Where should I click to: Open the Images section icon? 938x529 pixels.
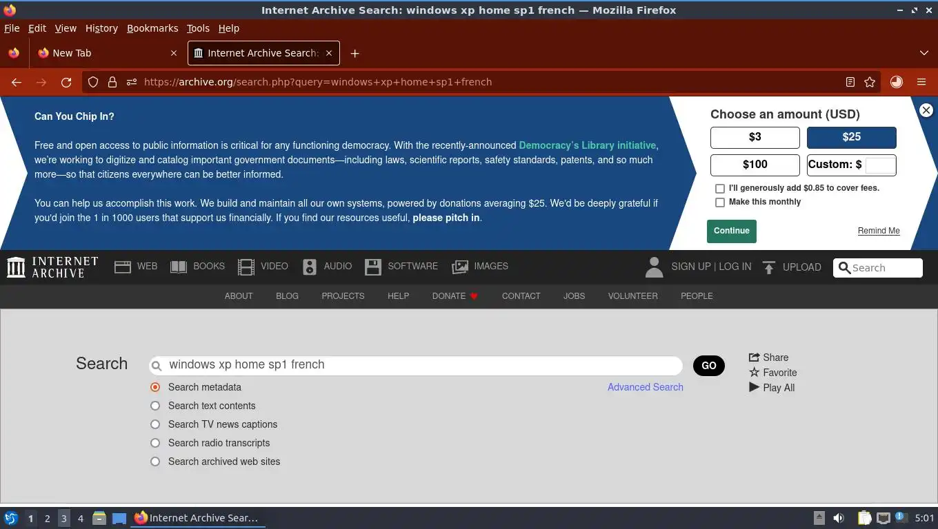pyautogui.click(x=460, y=267)
